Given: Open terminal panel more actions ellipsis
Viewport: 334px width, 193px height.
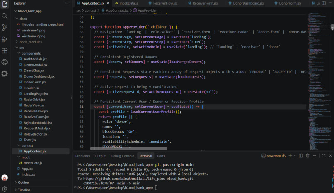Looking at the screenshot, I should (x=315, y=156).
